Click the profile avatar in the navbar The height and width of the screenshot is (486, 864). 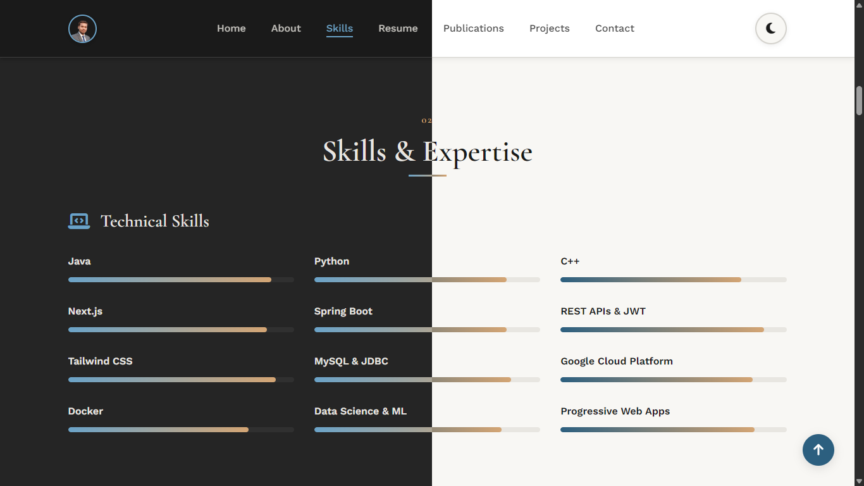click(x=82, y=28)
